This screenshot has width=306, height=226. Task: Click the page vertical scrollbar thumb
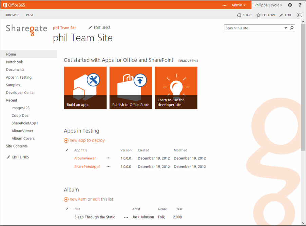pyautogui.click(x=303, y=87)
